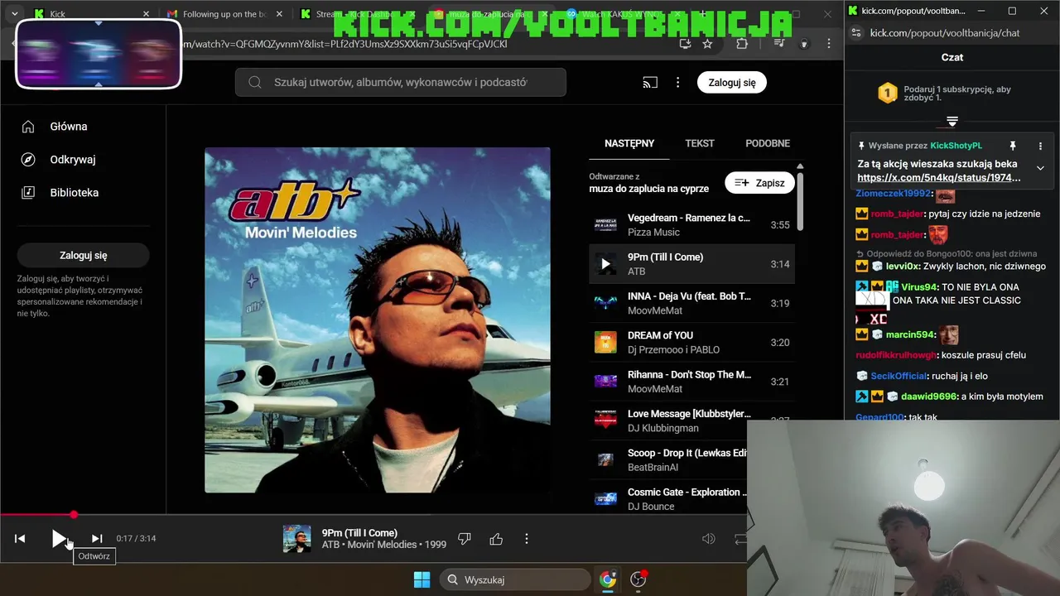Open more options menu in player bar
The image size is (1060, 596).
click(x=527, y=539)
